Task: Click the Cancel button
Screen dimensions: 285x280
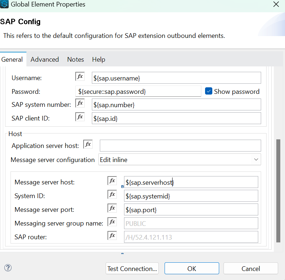Action: 251,268
